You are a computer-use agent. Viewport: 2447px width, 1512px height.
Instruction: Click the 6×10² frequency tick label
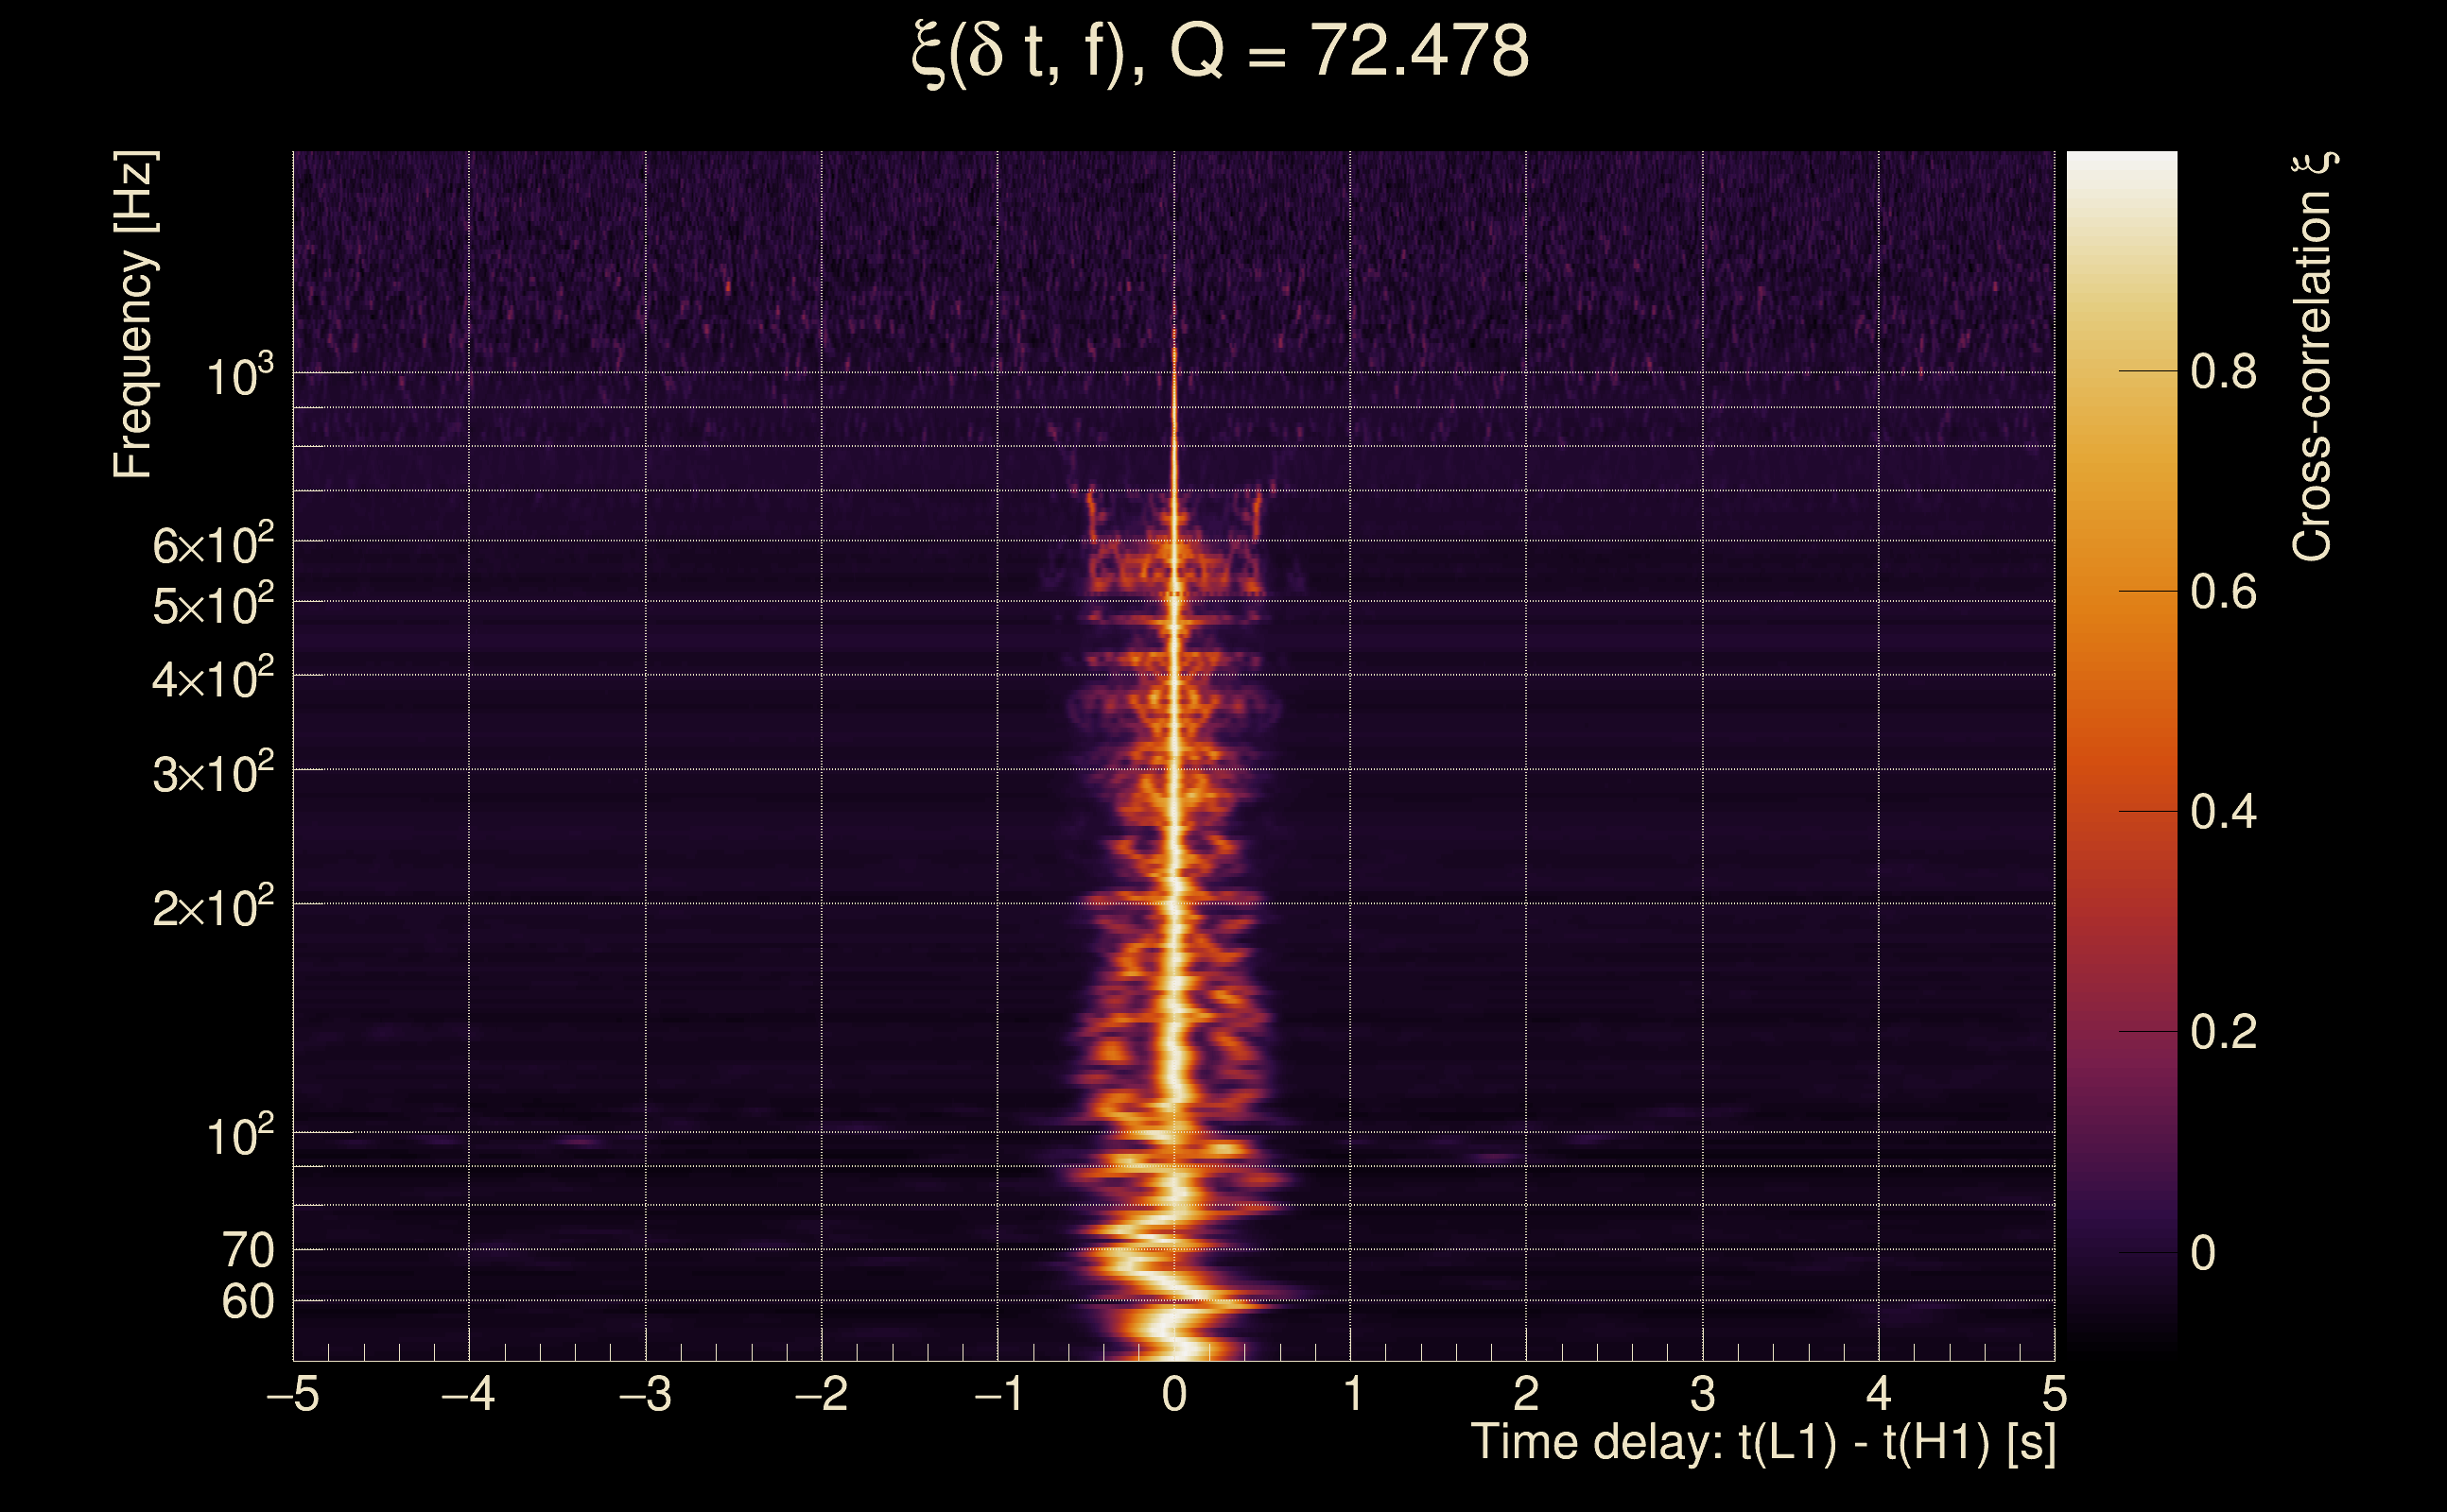click(x=213, y=545)
